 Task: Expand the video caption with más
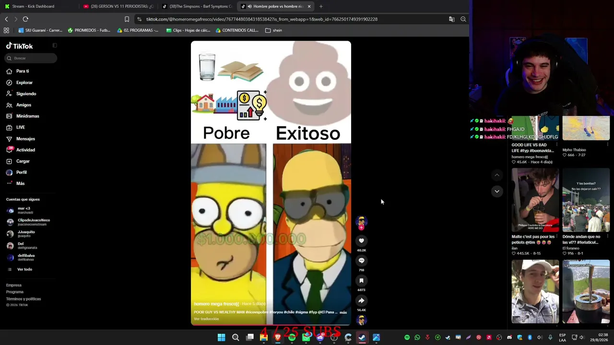[x=343, y=312]
